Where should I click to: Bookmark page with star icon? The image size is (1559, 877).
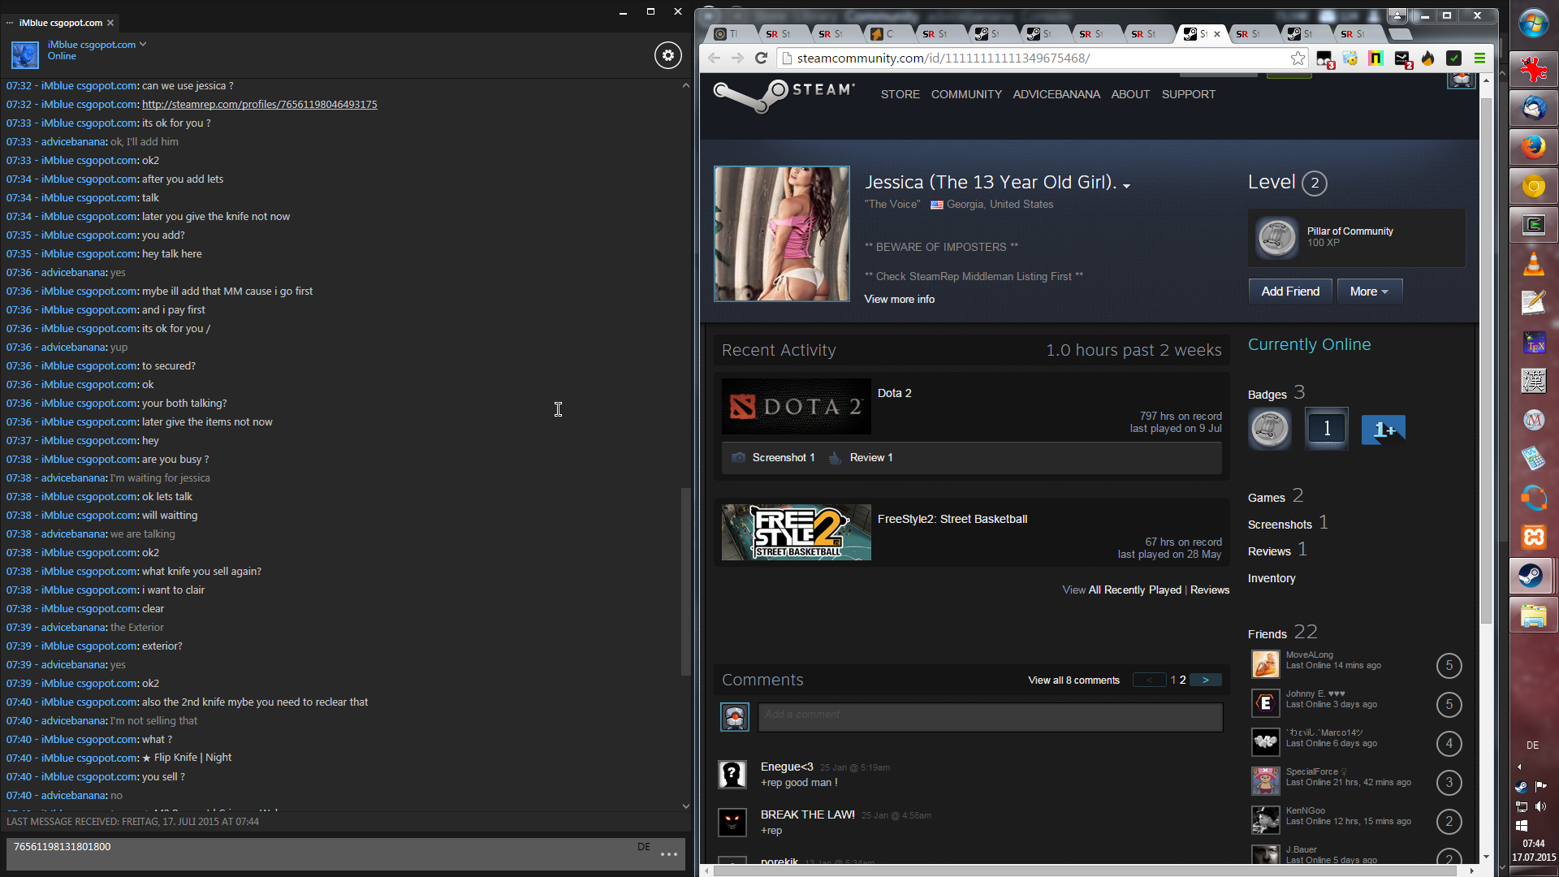pos(1298,58)
